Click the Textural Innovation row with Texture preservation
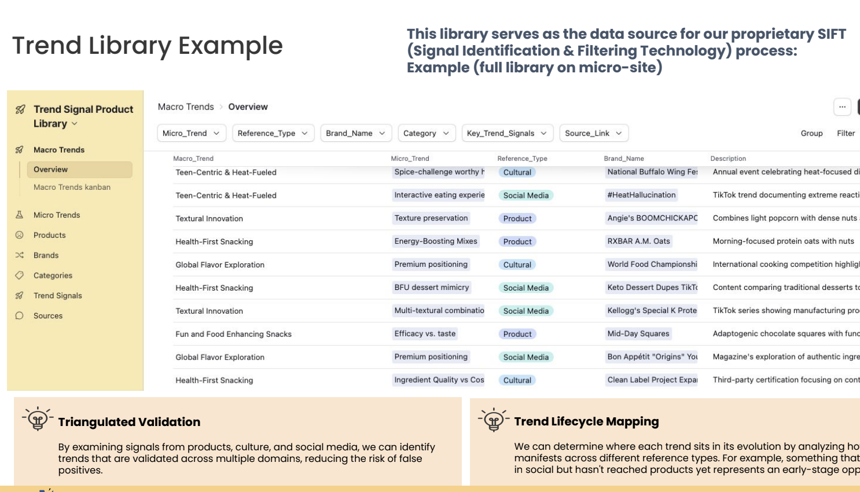 point(516,218)
